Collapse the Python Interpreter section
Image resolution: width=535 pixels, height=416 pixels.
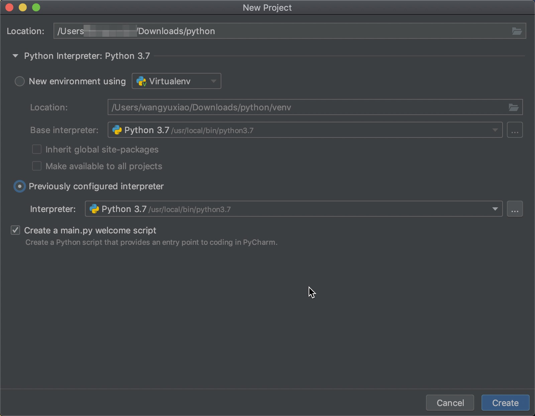click(x=15, y=56)
